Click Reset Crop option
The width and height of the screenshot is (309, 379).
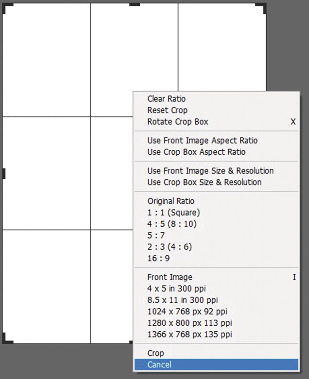(x=167, y=110)
